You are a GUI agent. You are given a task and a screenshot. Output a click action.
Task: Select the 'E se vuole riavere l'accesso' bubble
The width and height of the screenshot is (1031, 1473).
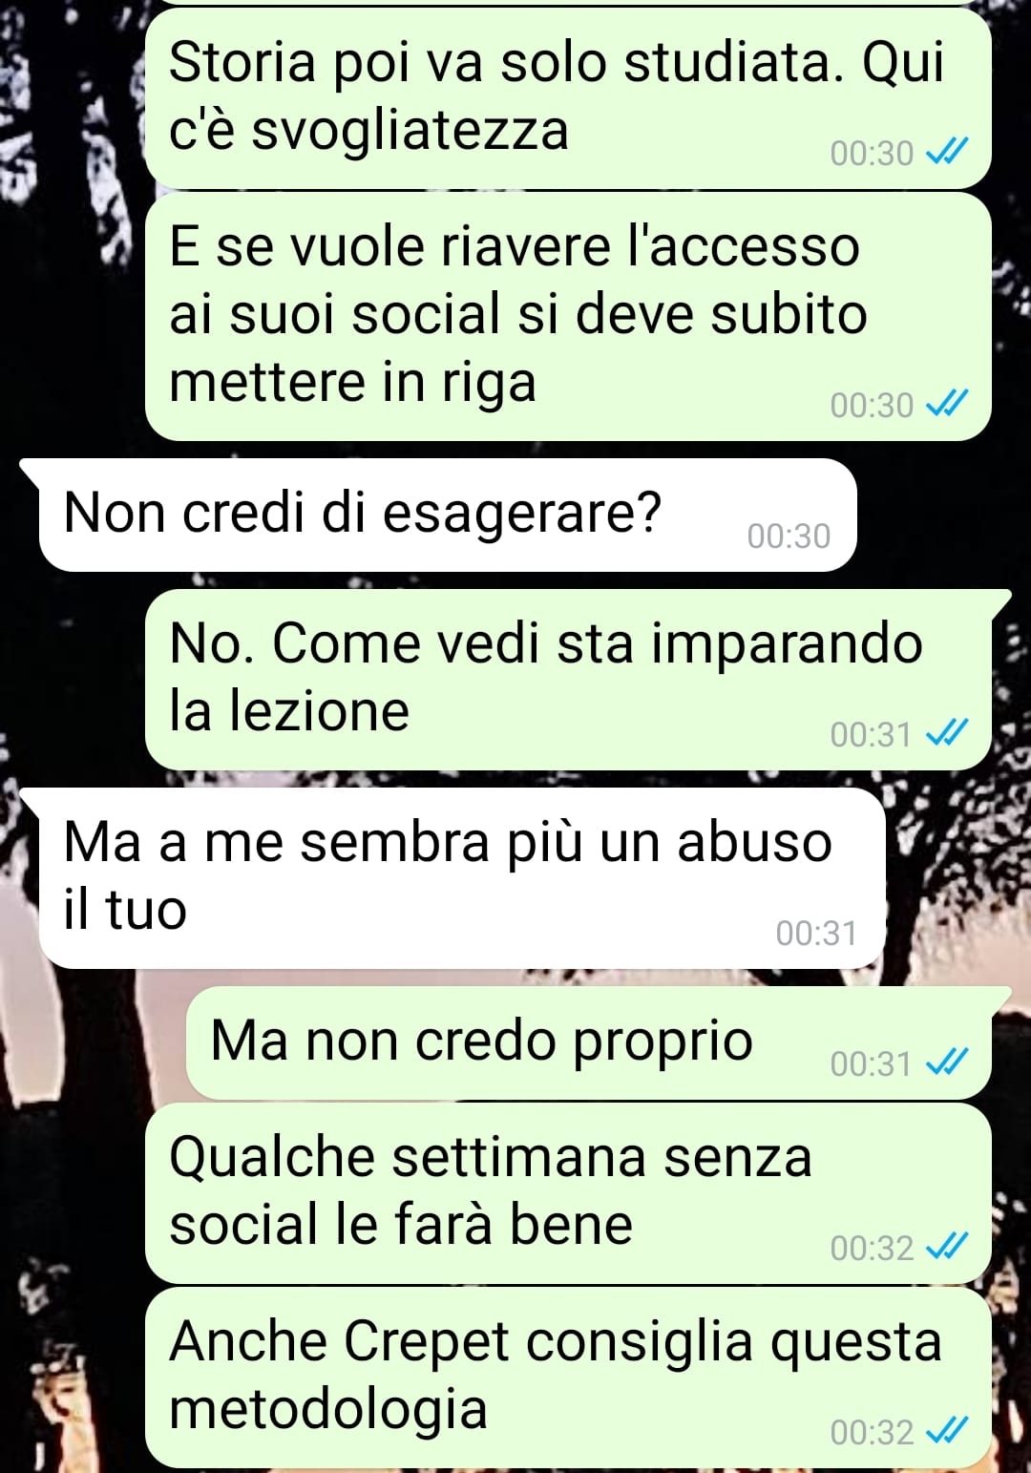pos(568,316)
